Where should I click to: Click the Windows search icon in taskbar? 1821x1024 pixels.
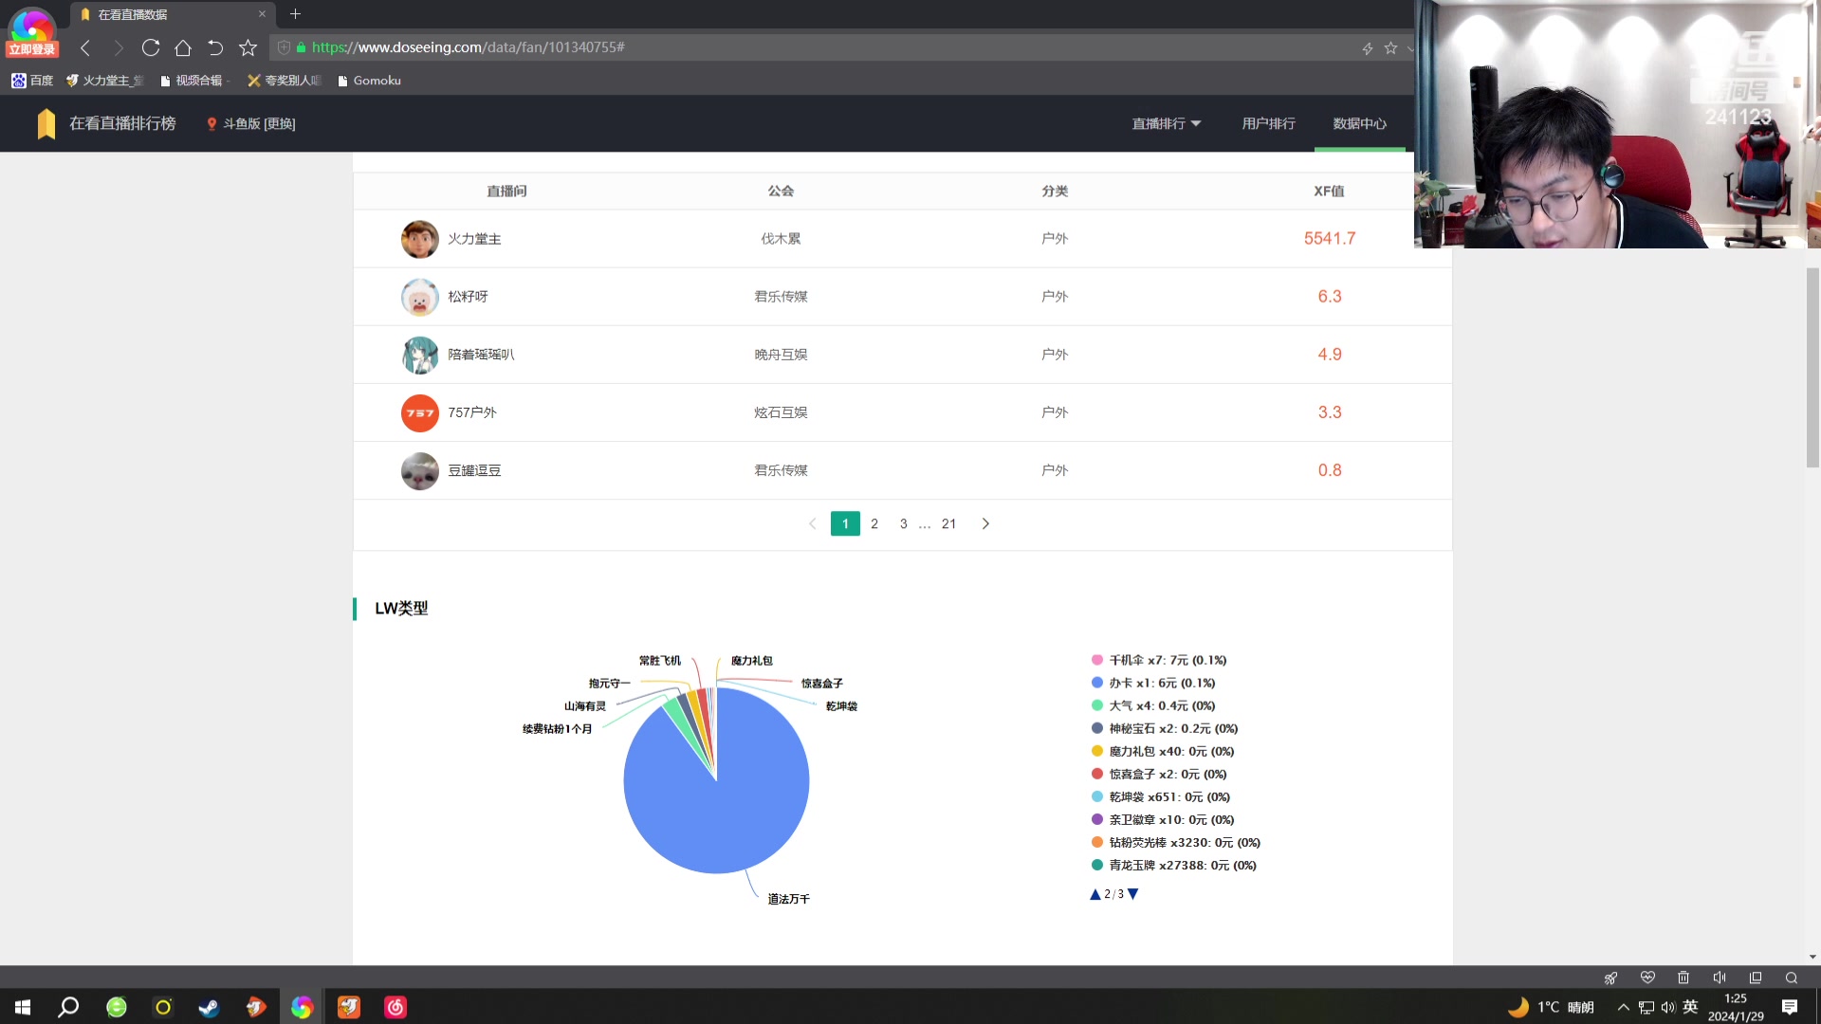pyautogui.click(x=68, y=1007)
